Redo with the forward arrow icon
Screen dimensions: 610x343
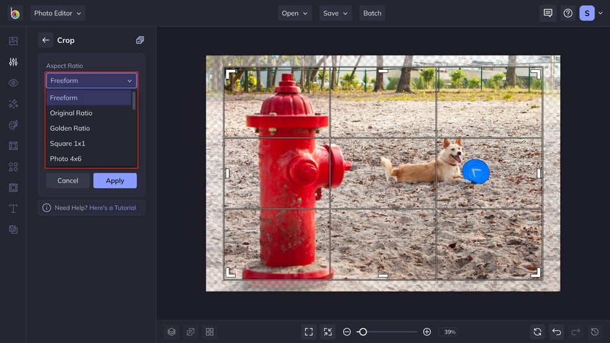click(x=576, y=332)
